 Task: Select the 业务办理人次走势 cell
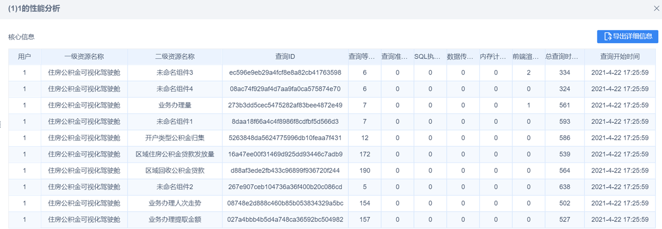[x=175, y=203]
